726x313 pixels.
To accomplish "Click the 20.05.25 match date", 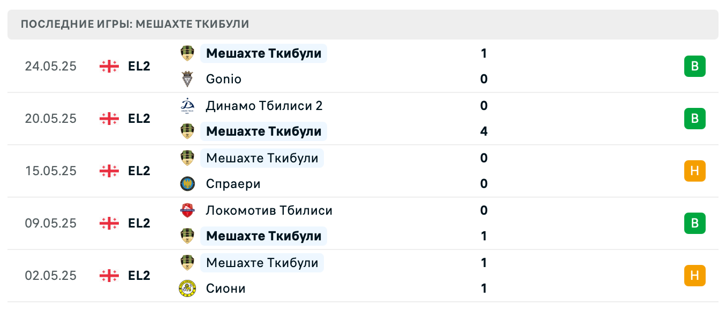I will (51, 119).
